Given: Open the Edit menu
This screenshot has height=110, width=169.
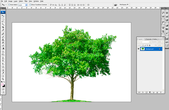Looking at the screenshot, I should click(x=6, y=1).
